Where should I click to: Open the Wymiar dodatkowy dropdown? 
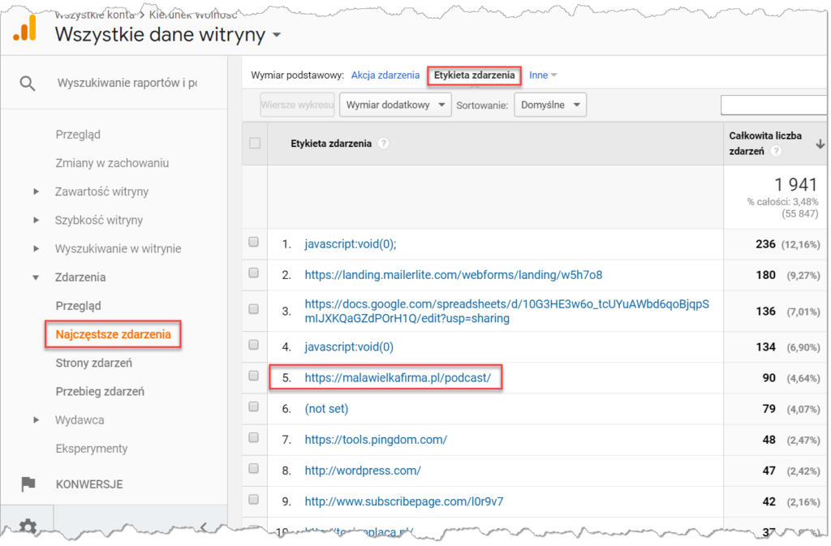tap(395, 105)
